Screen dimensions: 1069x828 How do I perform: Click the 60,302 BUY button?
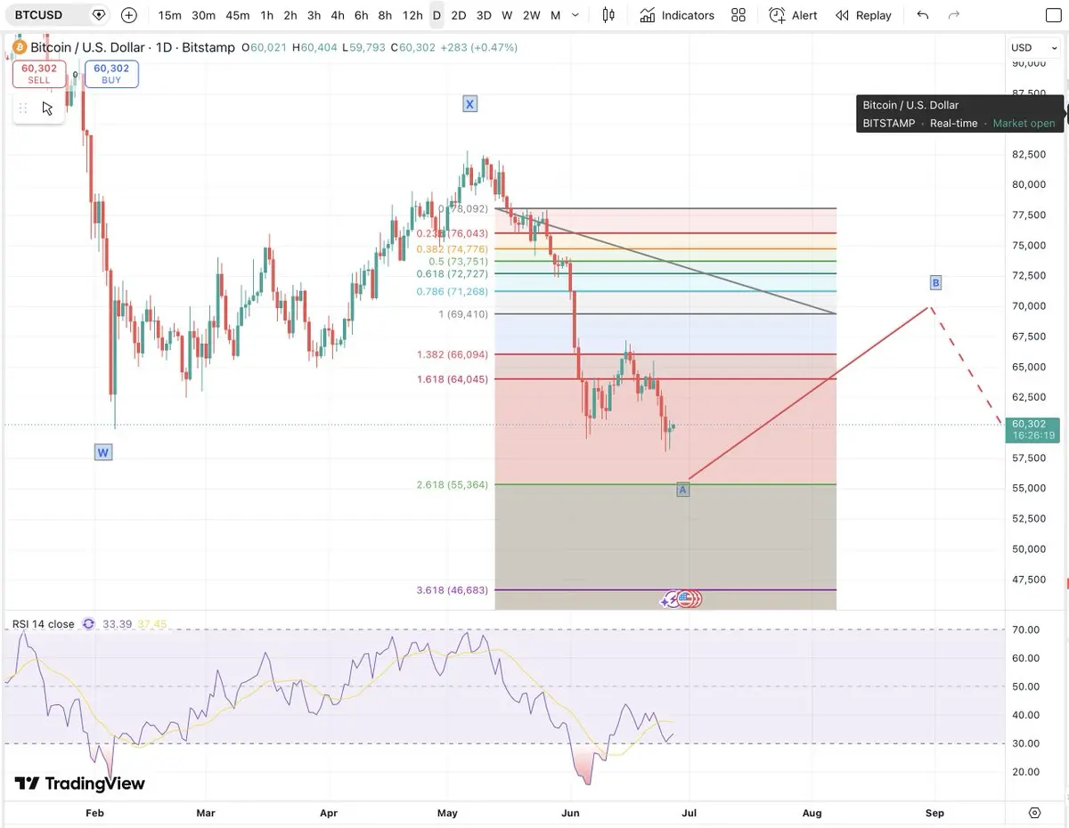point(111,74)
